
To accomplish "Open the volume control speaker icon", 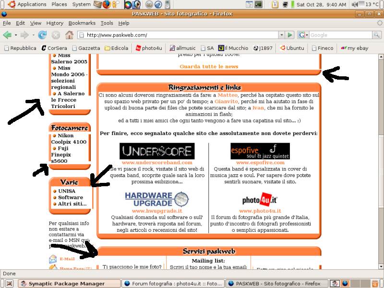I will tap(355, 4).
